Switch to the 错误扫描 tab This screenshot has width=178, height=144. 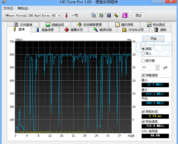pos(102,30)
